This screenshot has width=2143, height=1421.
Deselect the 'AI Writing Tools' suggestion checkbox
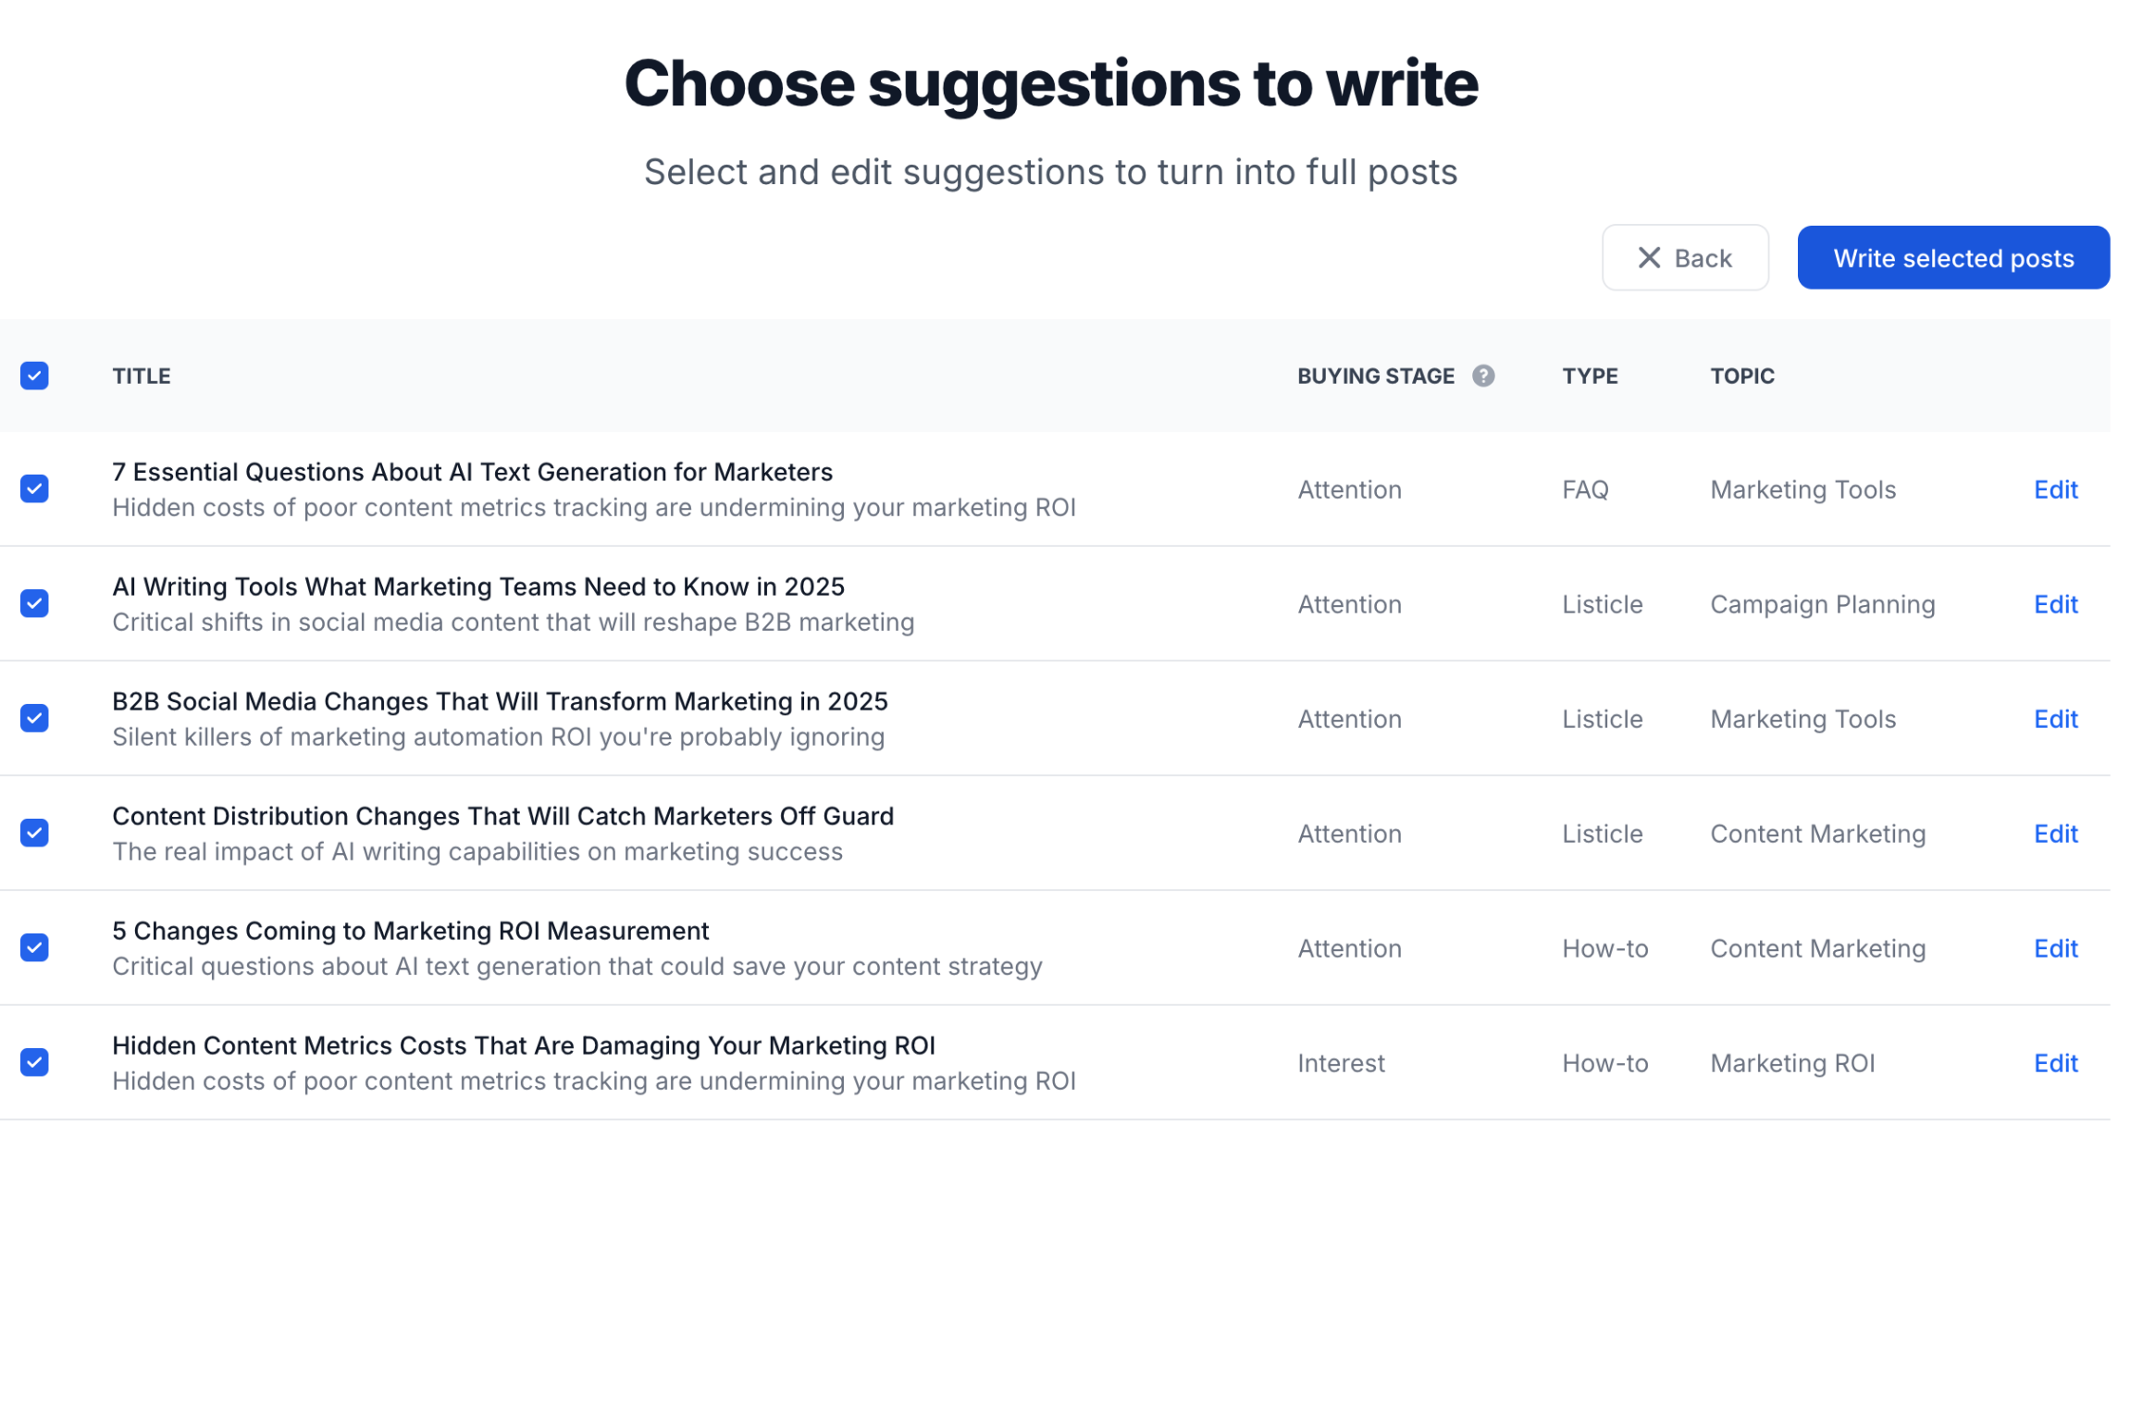pos(34,603)
